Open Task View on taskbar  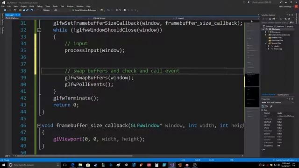(65, 165)
